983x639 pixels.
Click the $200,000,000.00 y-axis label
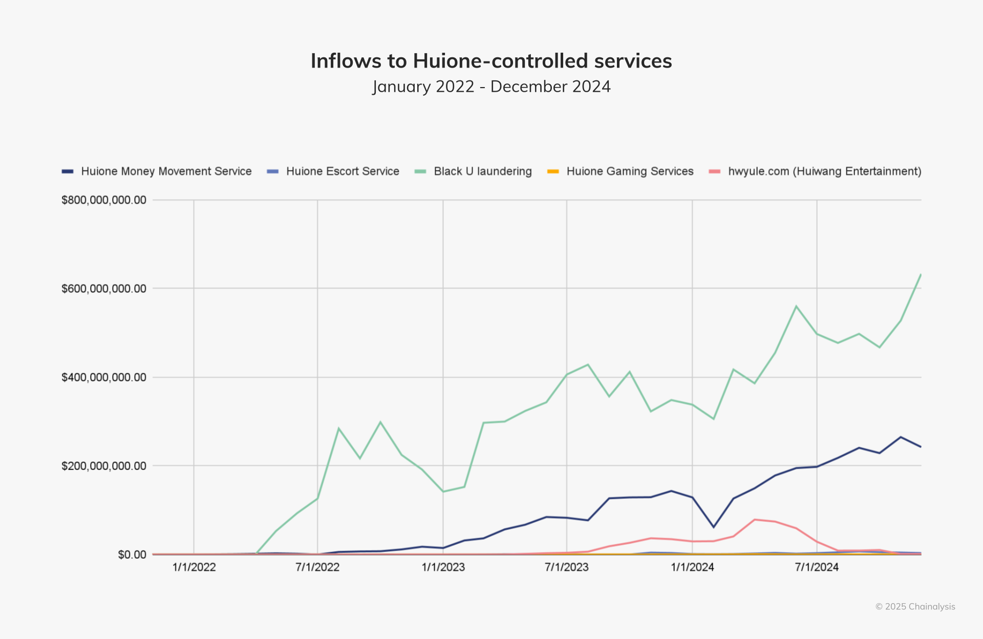coord(104,466)
